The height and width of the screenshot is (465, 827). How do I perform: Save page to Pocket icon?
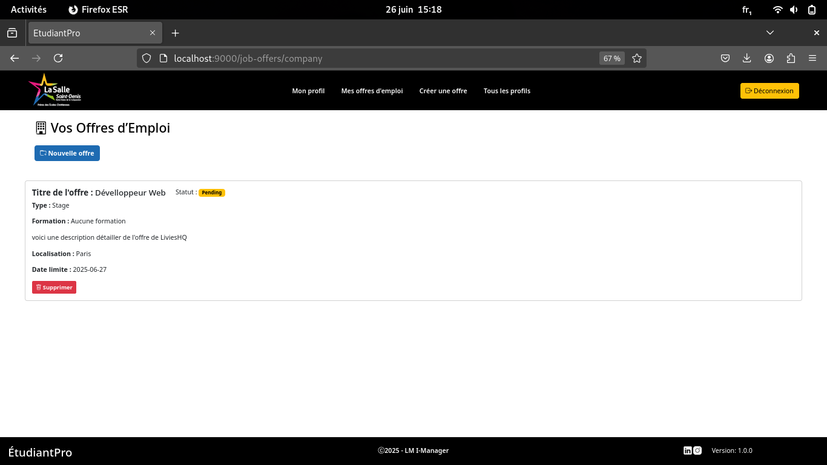(725, 58)
